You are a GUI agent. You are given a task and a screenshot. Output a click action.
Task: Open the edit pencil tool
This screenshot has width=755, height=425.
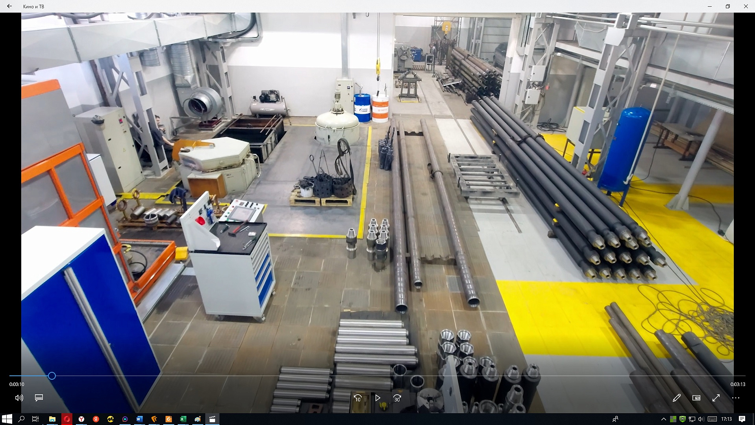click(x=677, y=398)
